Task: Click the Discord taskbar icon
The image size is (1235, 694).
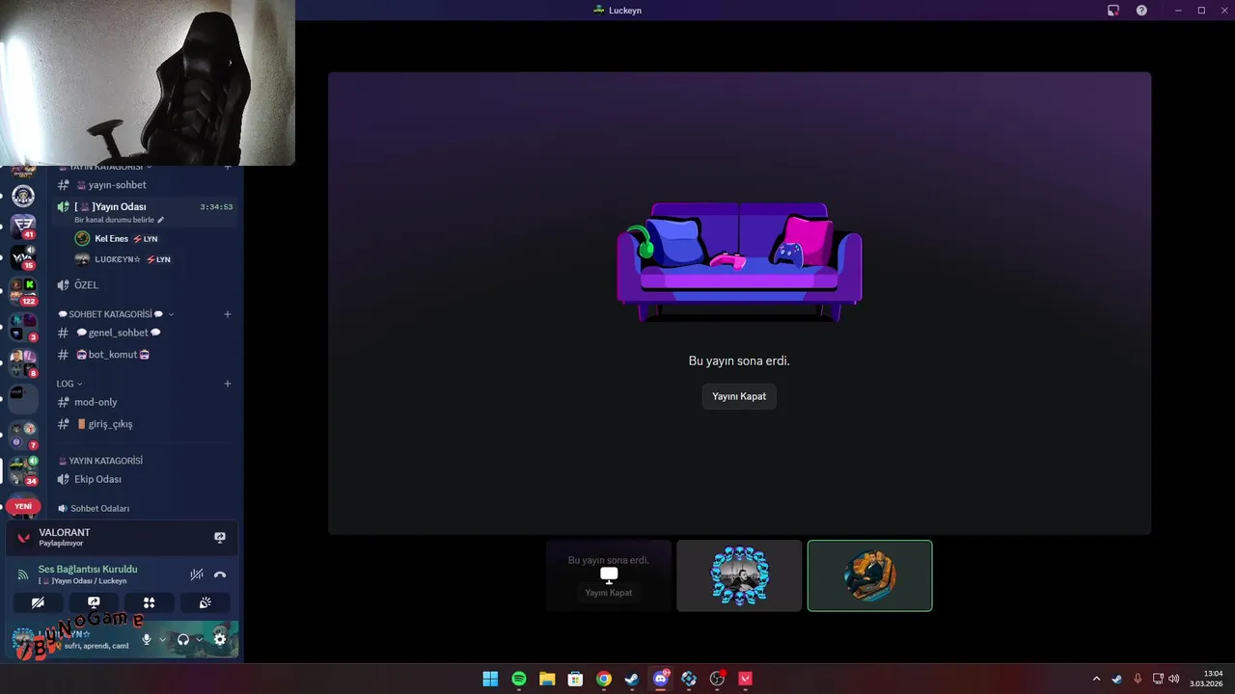Action: (661, 679)
